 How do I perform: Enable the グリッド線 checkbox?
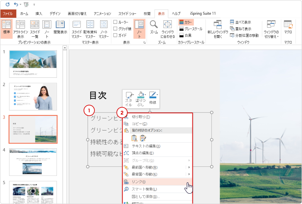point(115,29)
